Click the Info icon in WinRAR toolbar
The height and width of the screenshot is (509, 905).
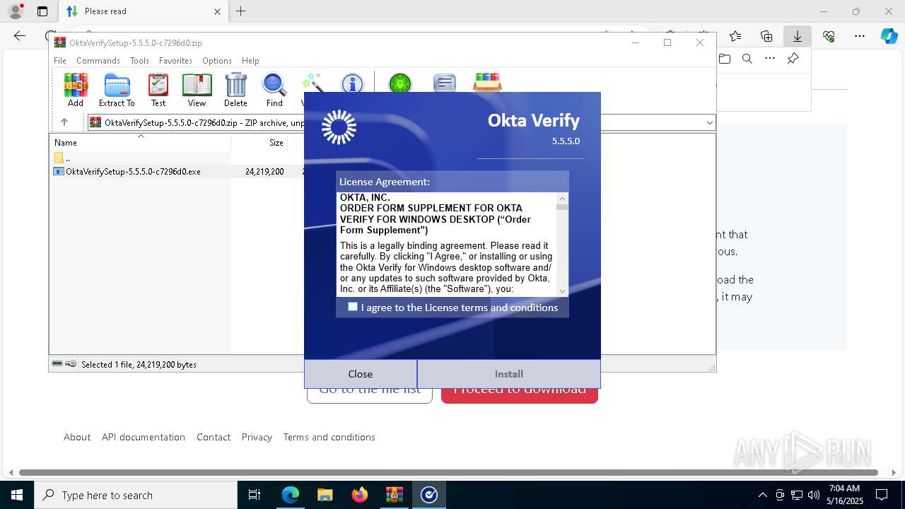[x=352, y=83]
